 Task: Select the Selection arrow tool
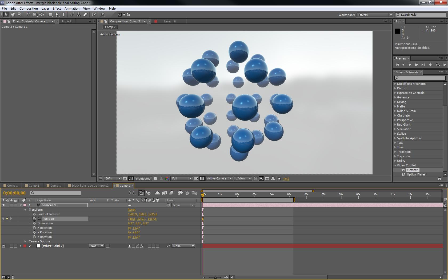point(6,14)
